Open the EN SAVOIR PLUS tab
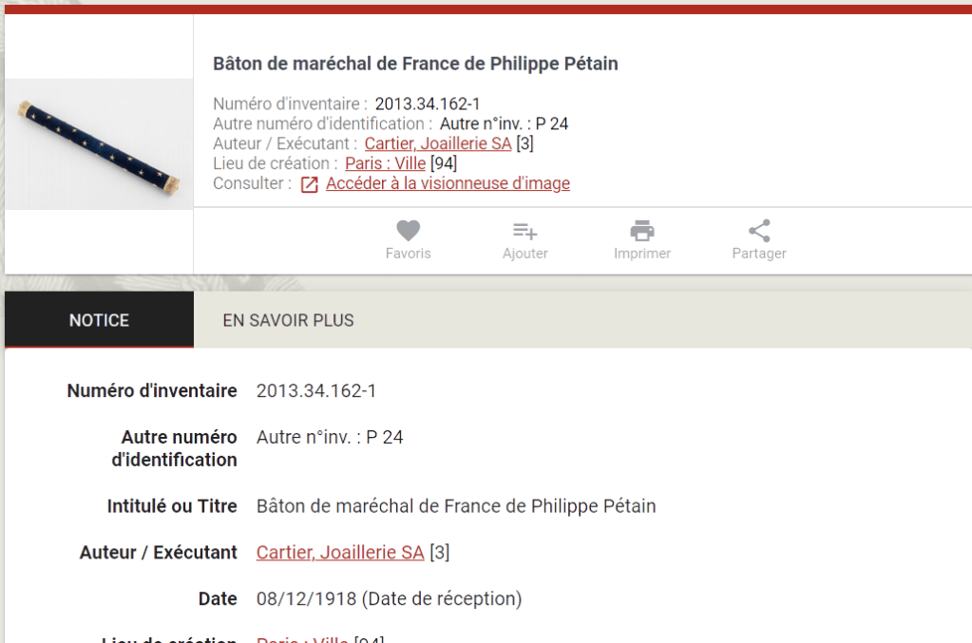Image resolution: width=972 pixels, height=643 pixels. (x=288, y=320)
